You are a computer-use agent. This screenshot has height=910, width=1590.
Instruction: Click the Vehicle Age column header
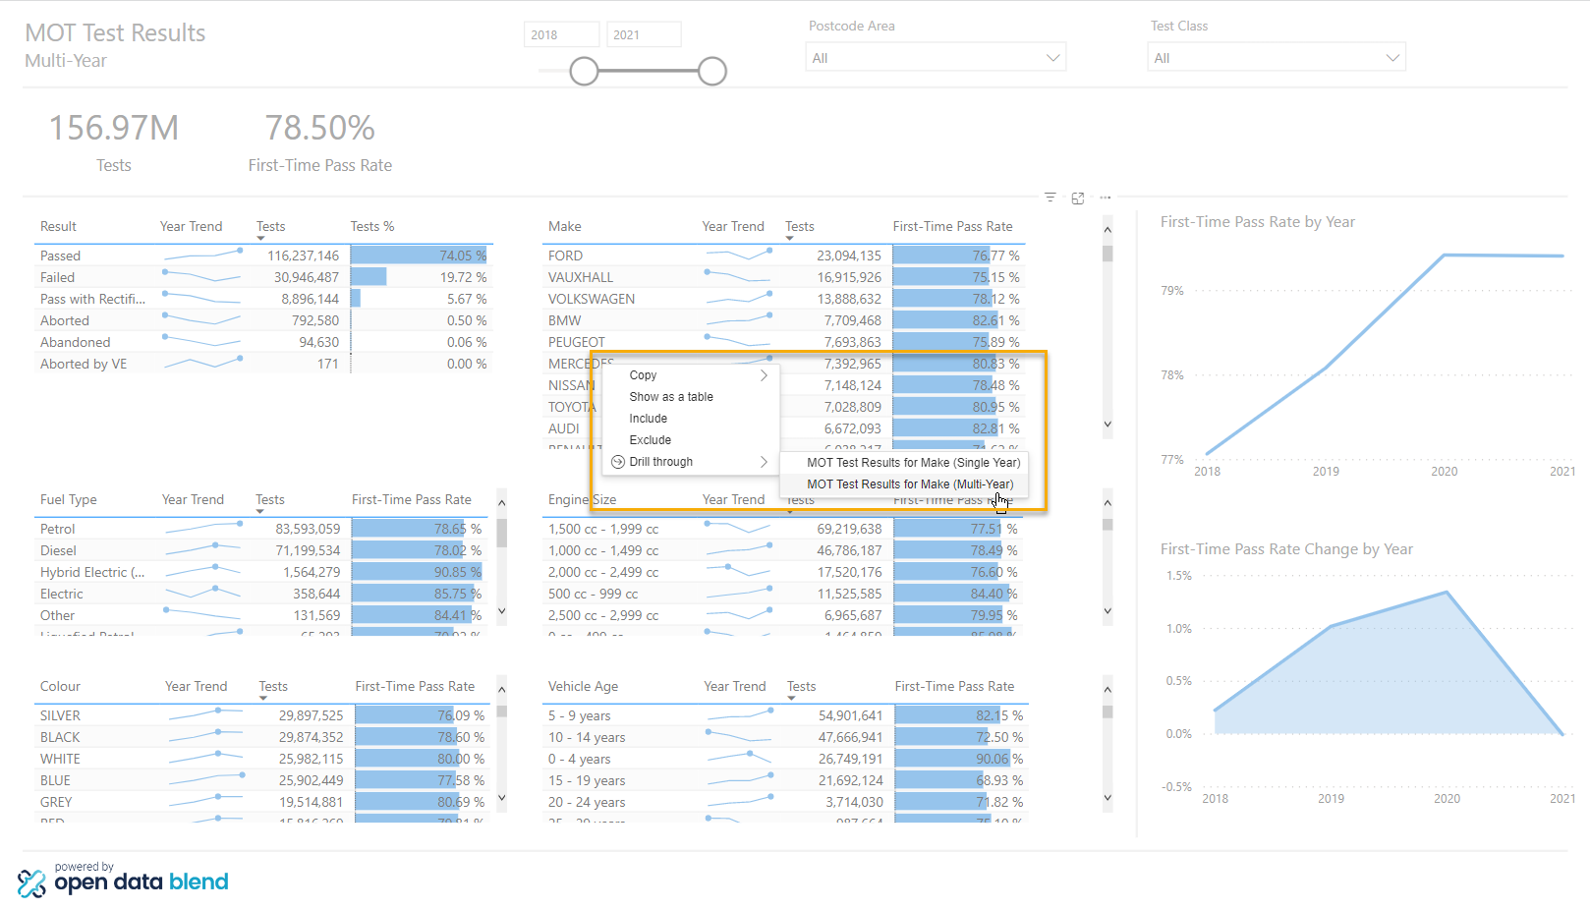click(x=583, y=686)
